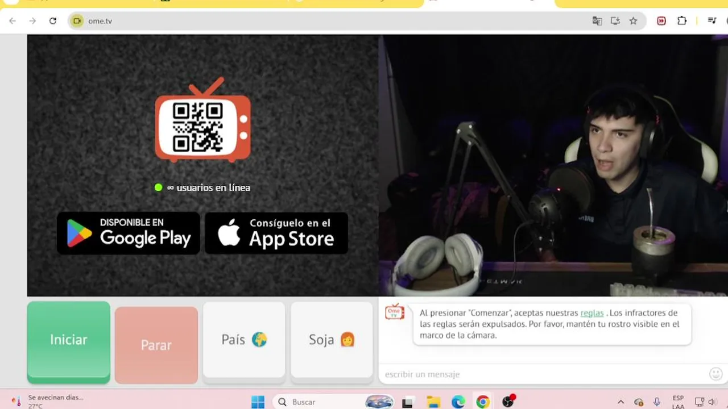The height and width of the screenshot is (409, 728).
Task: Open OBS Studio from the taskbar
Action: (508, 402)
